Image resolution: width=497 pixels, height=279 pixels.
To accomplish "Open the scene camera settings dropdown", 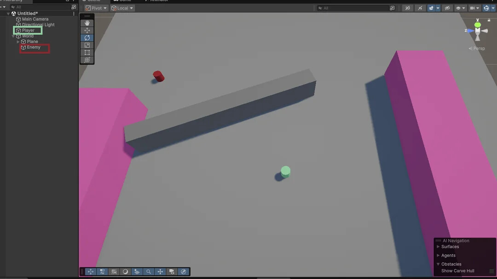I will coord(474,8).
